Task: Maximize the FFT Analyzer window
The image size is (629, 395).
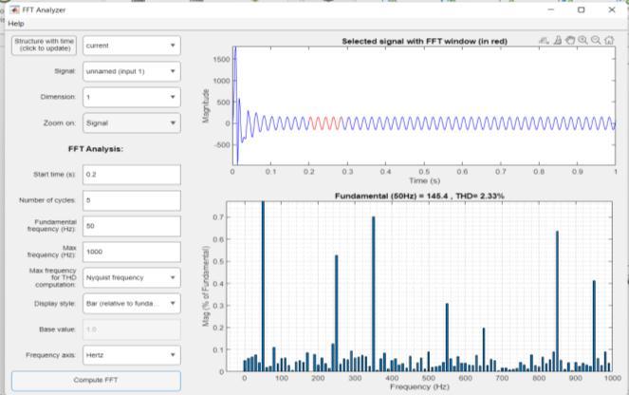Action: [x=581, y=9]
